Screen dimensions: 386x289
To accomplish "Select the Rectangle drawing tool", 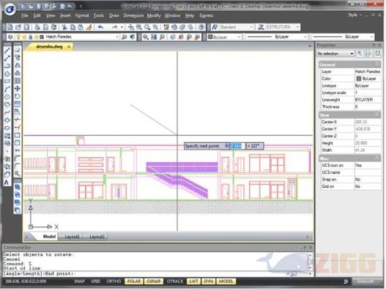I will pyautogui.click(x=7, y=81).
